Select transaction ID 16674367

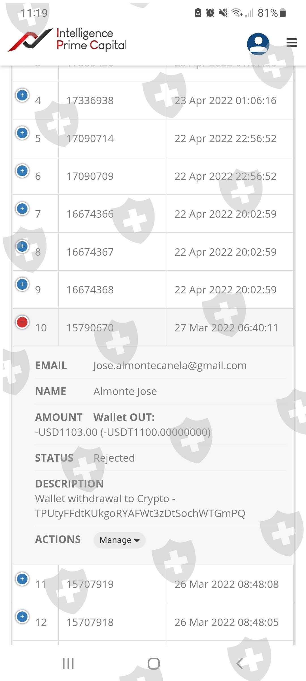pos(90,252)
